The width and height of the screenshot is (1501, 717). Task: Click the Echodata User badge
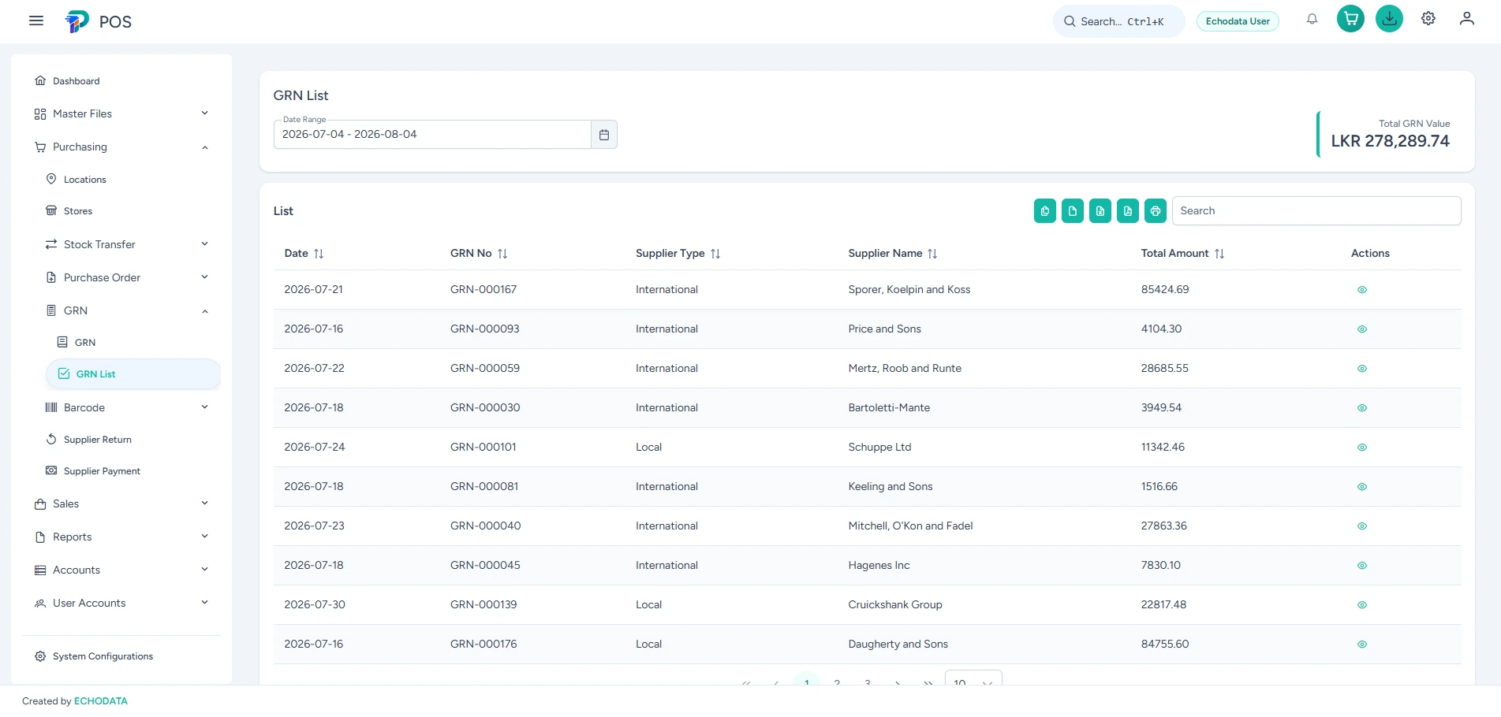click(1238, 21)
